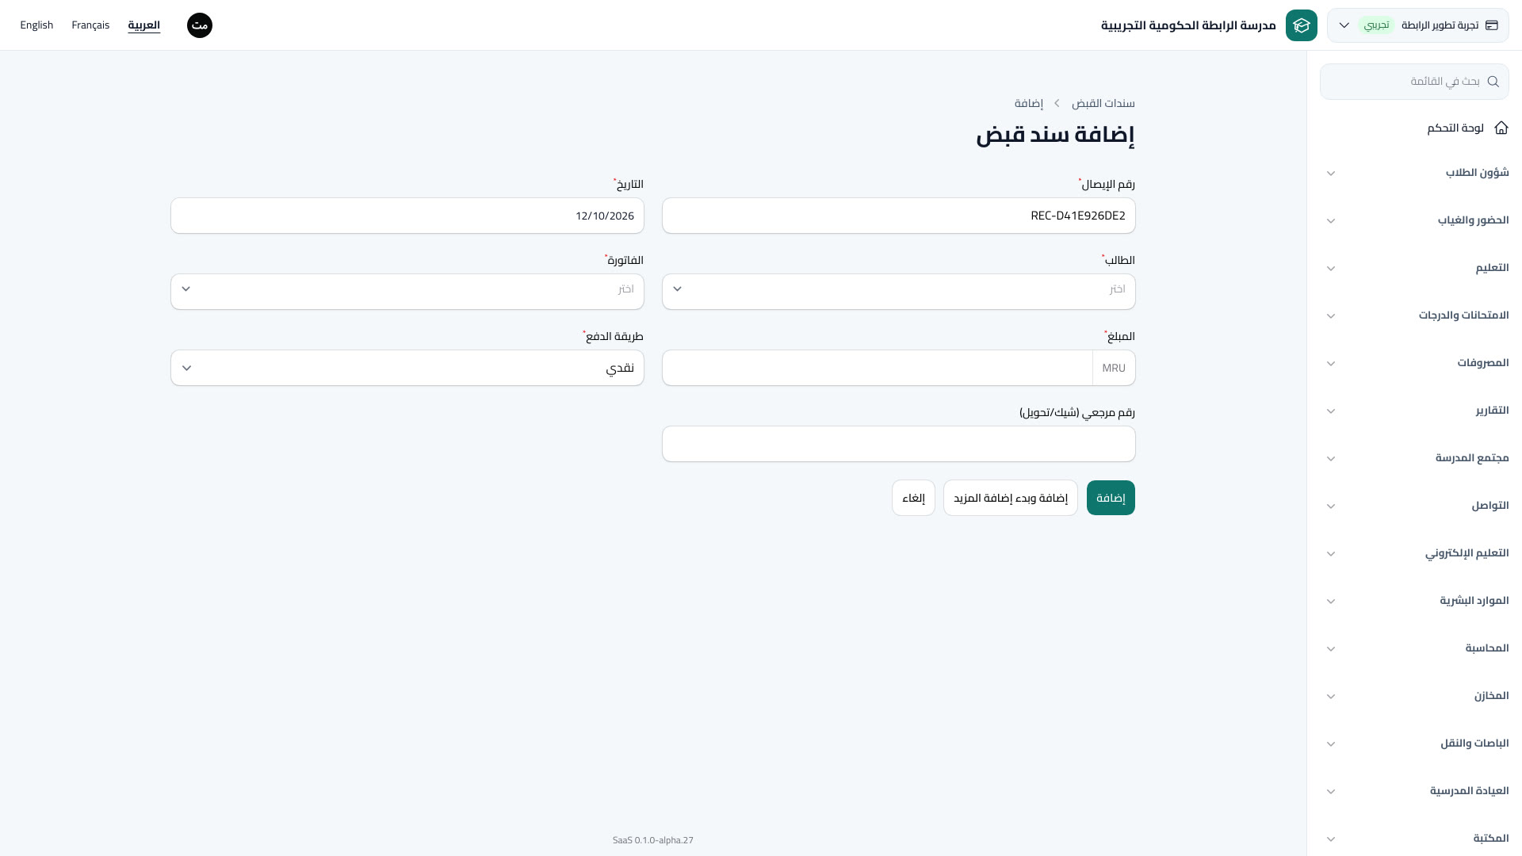Image resolution: width=1522 pixels, height=856 pixels.
Task: Expand the المصروفات chevron
Action: (1331, 363)
